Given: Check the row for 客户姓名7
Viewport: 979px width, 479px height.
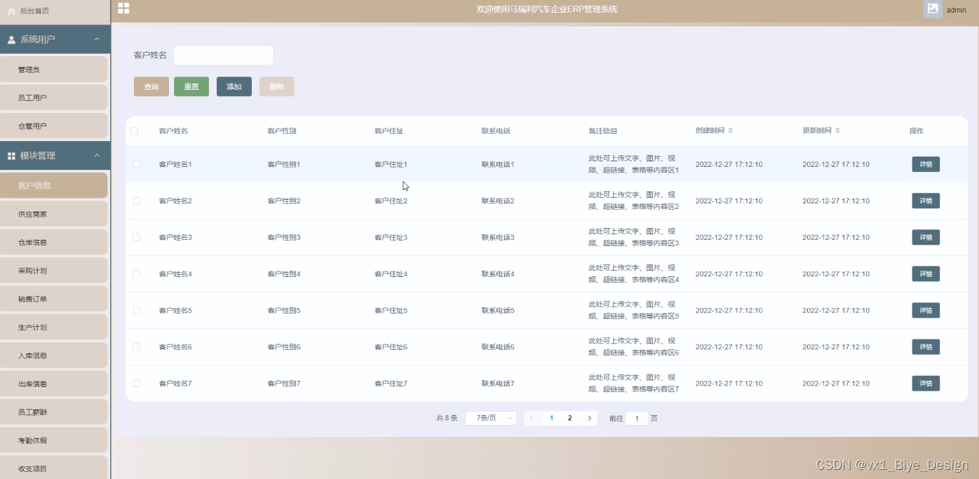Looking at the screenshot, I should [136, 383].
